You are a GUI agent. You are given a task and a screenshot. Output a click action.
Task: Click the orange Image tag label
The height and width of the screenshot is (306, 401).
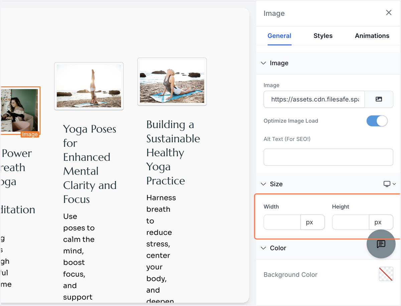[x=30, y=134]
